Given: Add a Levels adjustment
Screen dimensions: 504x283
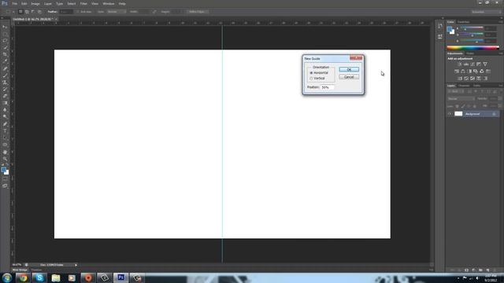Looking at the screenshot, I should click(x=465, y=64).
